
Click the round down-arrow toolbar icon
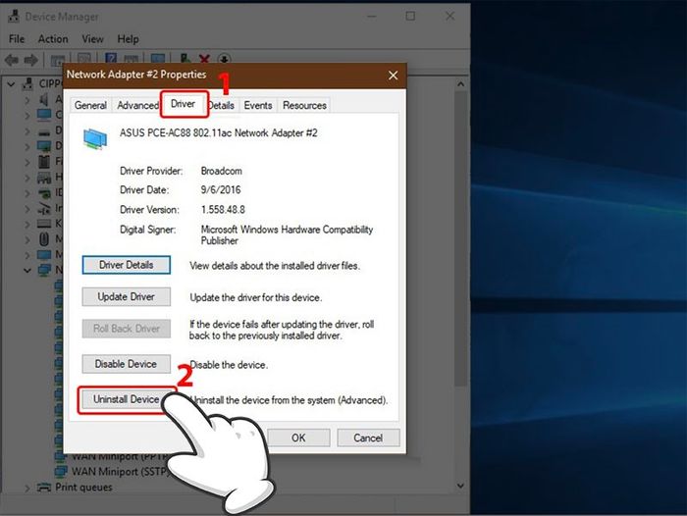(x=225, y=59)
